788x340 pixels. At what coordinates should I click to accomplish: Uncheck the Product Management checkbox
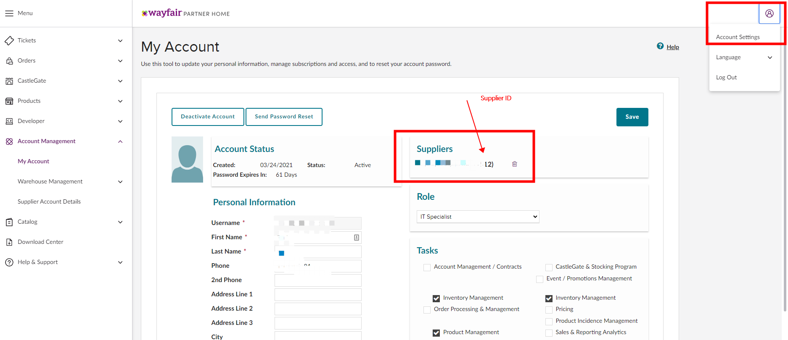436,333
